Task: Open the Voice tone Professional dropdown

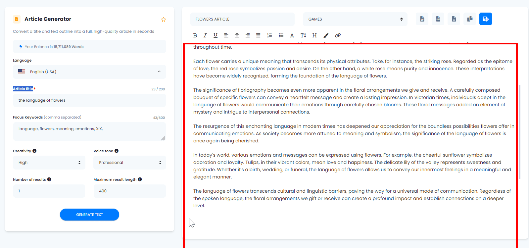Action: click(130, 163)
